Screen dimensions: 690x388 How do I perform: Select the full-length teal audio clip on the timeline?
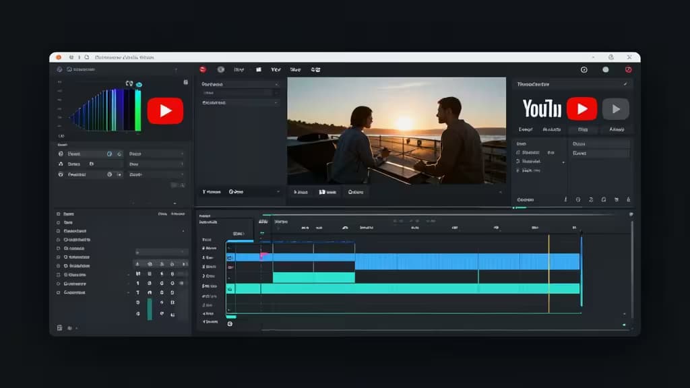tap(403, 288)
